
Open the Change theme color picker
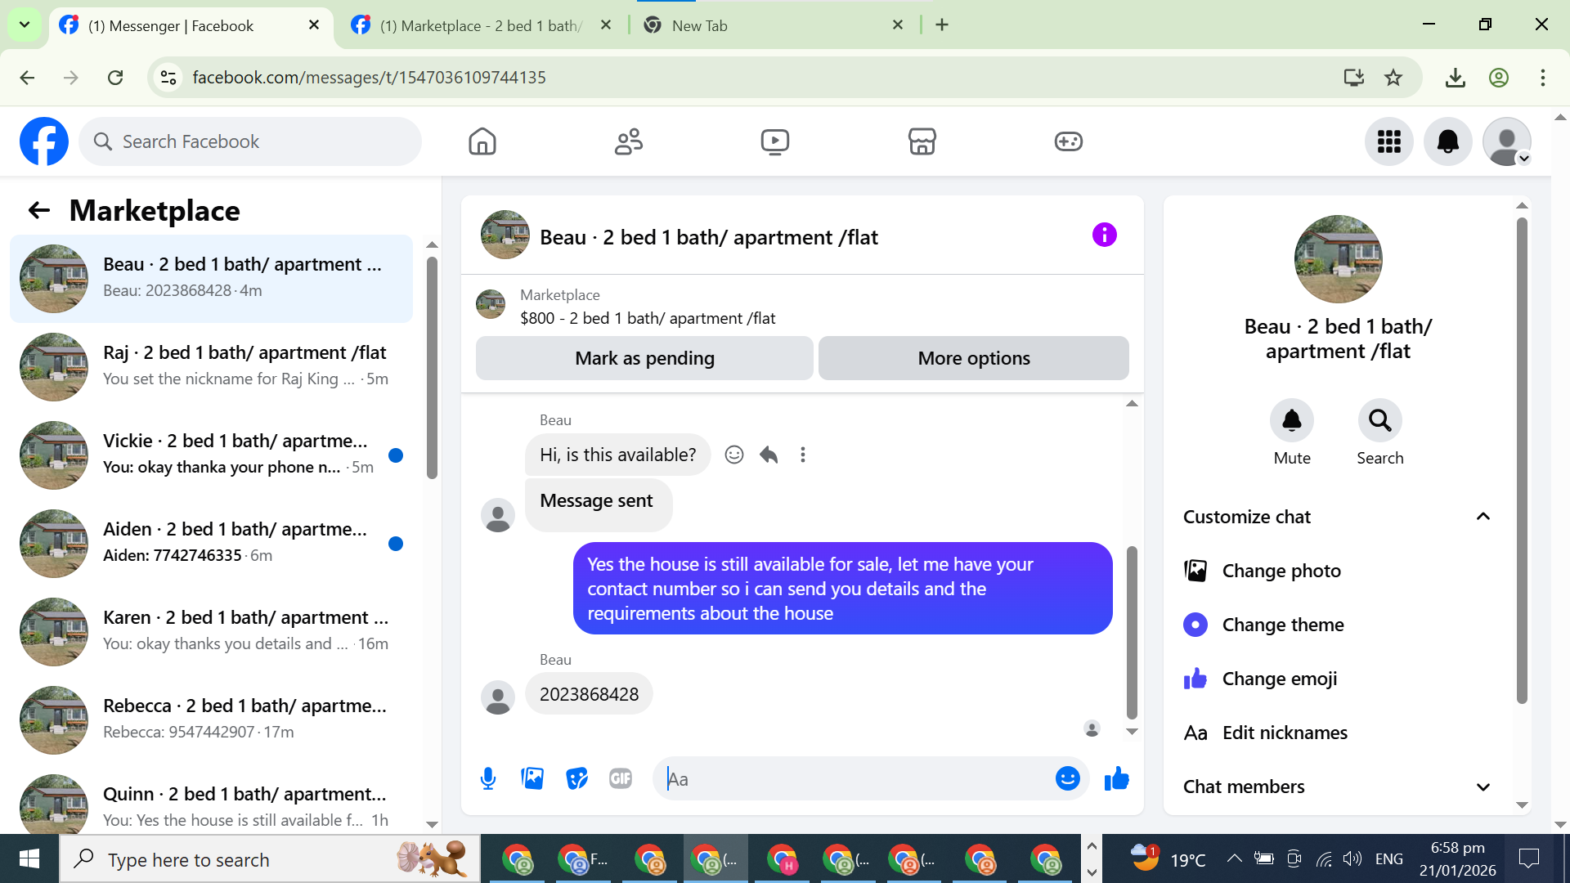(x=1283, y=625)
